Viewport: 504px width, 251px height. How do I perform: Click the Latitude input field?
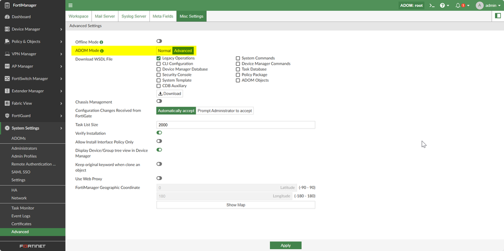[x=226, y=187]
